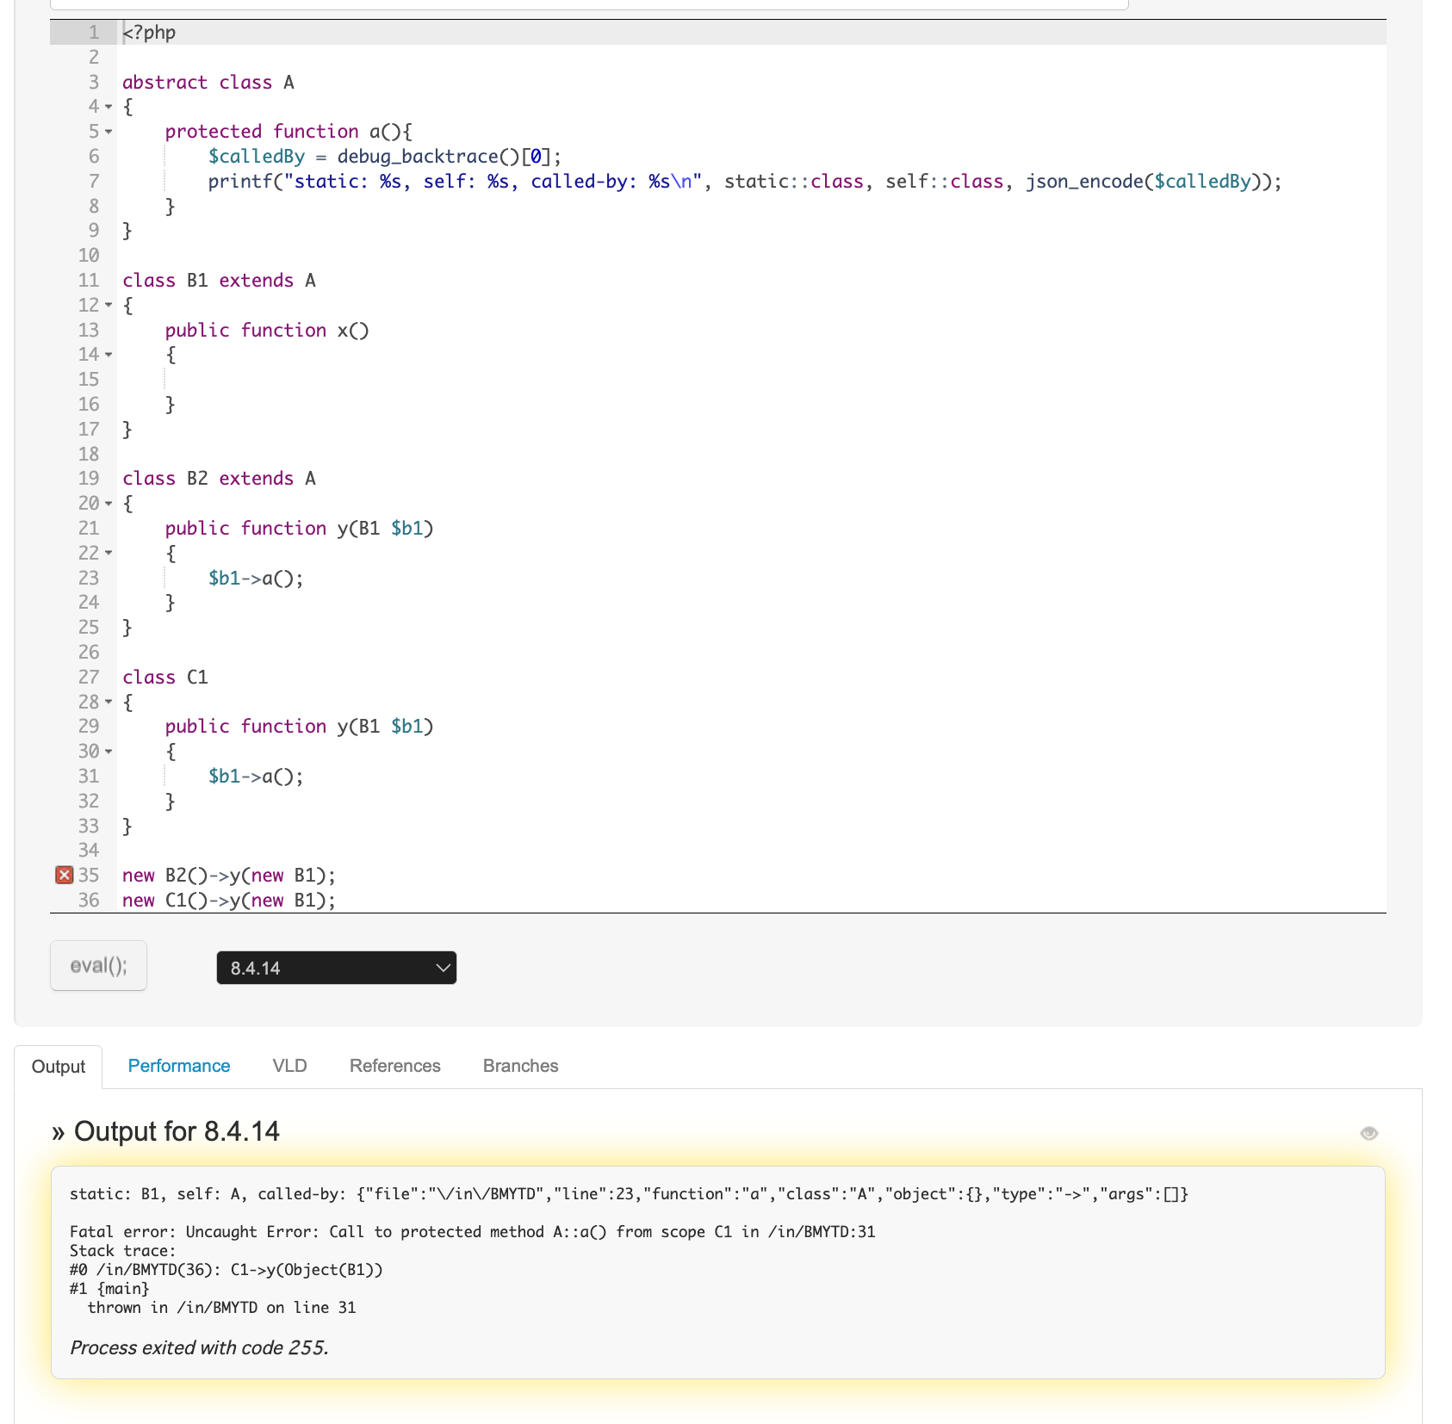Collapse class B2 fold arrow on line 20
The width and height of the screenshot is (1452, 1424).
point(109,504)
